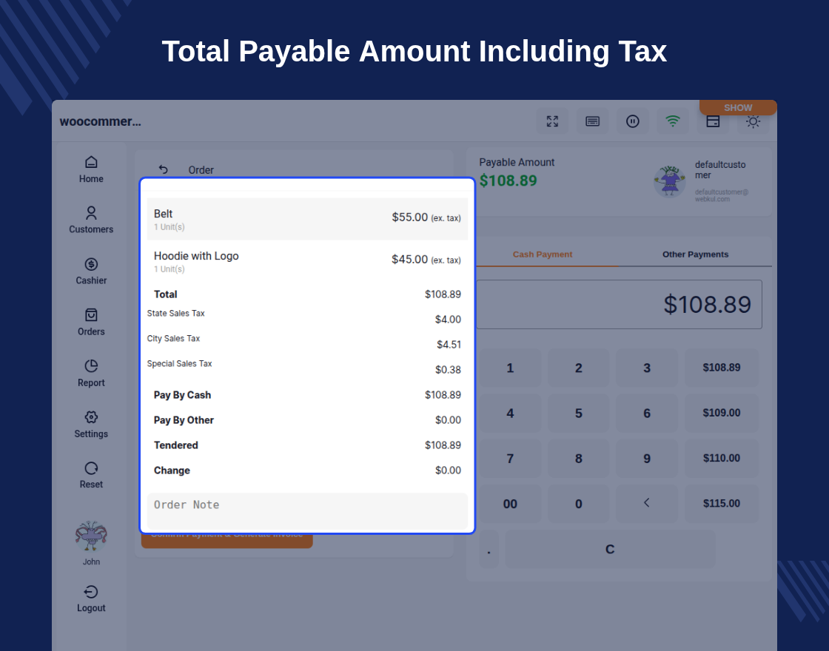The width and height of the screenshot is (829, 651).
Task: Switch to the Other Payments tab
Action: tap(695, 254)
